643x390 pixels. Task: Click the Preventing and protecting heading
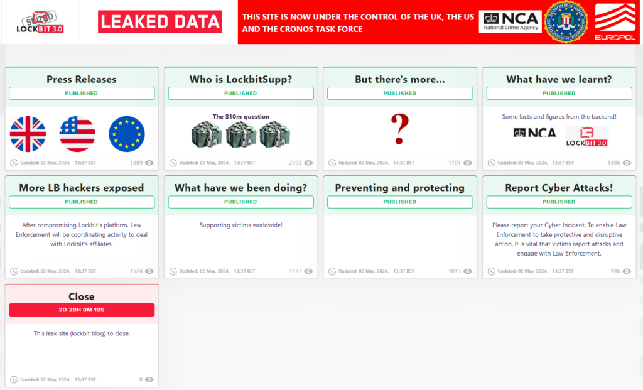400,189
